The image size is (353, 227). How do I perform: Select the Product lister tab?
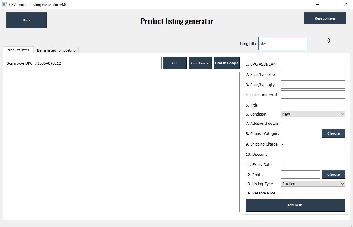pos(18,50)
